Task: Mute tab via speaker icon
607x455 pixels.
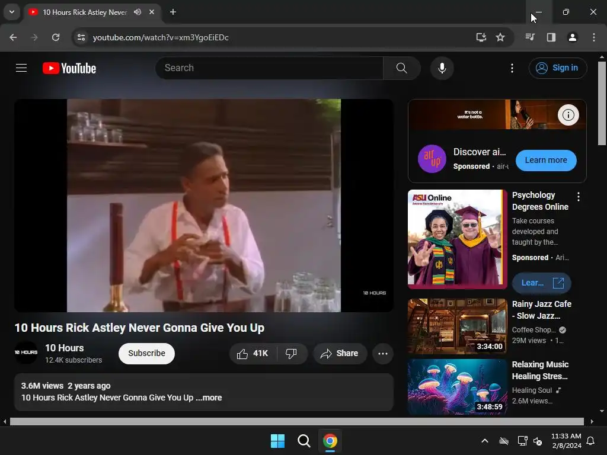Action: (138, 12)
